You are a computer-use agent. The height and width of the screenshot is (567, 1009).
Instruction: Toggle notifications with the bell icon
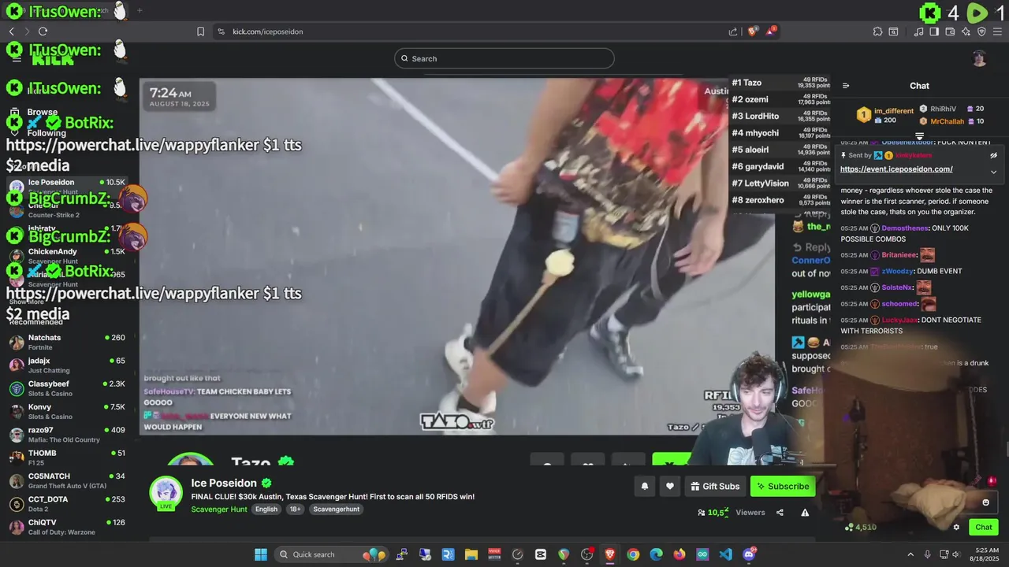click(645, 487)
